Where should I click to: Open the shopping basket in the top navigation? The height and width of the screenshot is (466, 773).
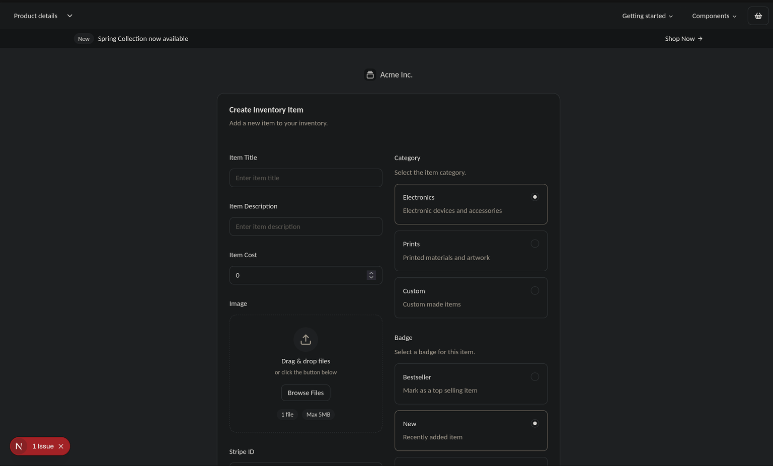(758, 16)
